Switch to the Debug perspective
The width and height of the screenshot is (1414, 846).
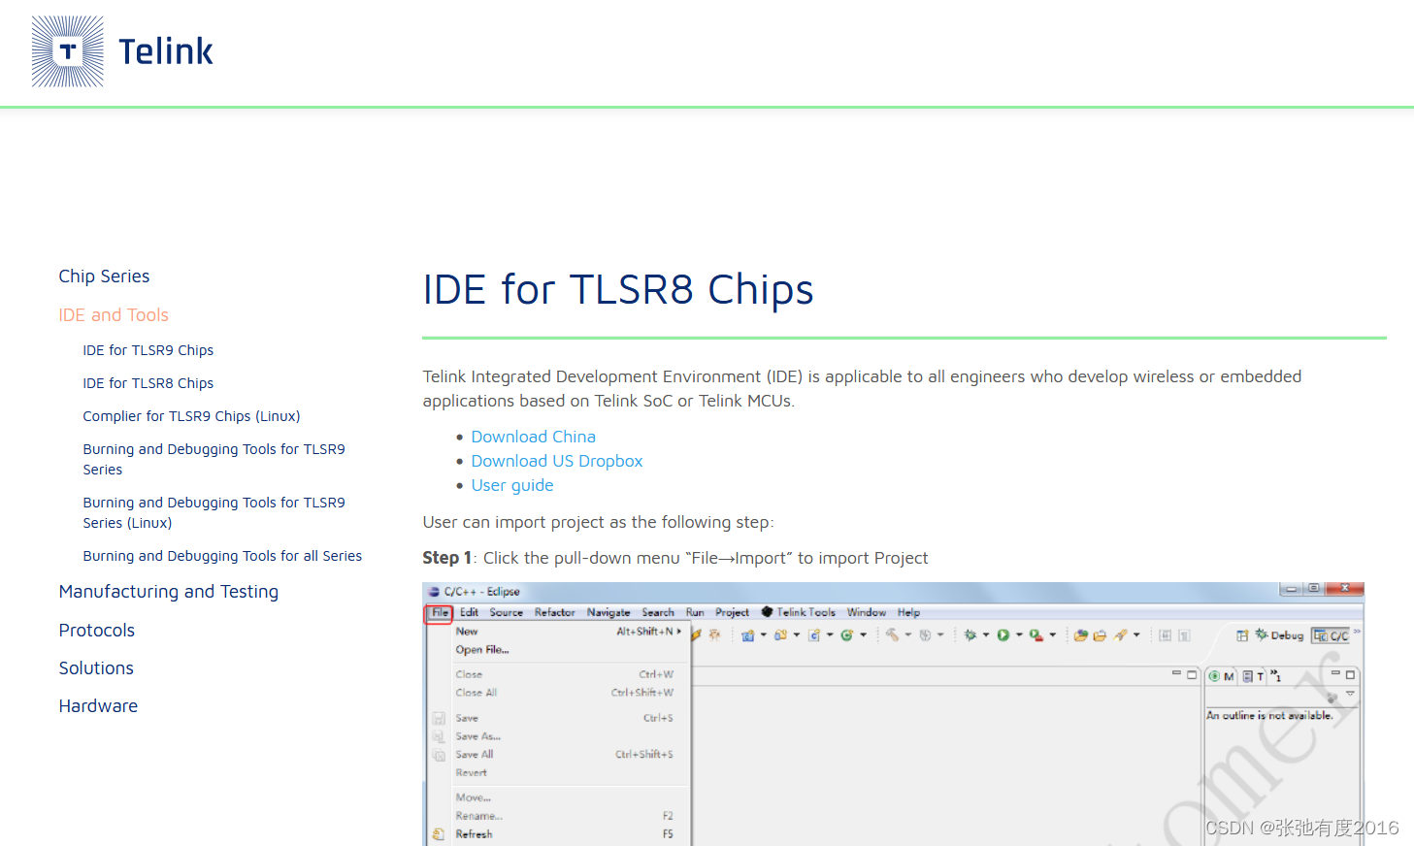pos(1279,635)
